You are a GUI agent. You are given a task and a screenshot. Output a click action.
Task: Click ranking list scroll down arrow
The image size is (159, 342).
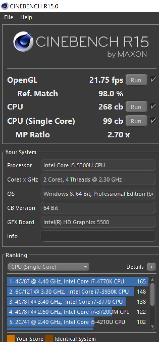(x=153, y=326)
